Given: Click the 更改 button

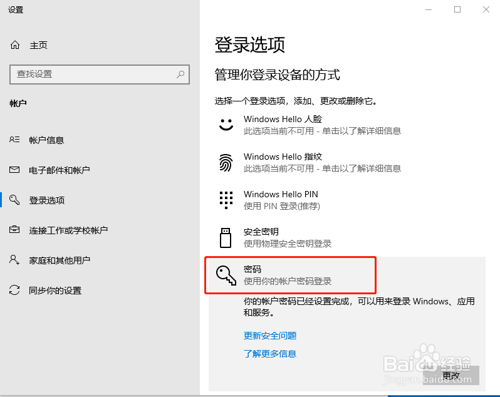Looking at the screenshot, I should (x=451, y=375).
